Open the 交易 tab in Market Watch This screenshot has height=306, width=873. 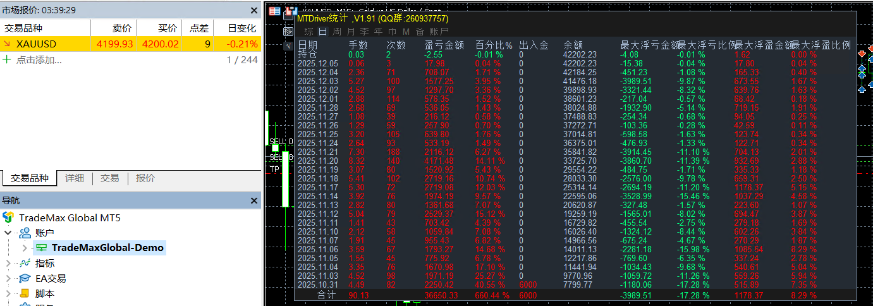pyautogui.click(x=109, y=178)
